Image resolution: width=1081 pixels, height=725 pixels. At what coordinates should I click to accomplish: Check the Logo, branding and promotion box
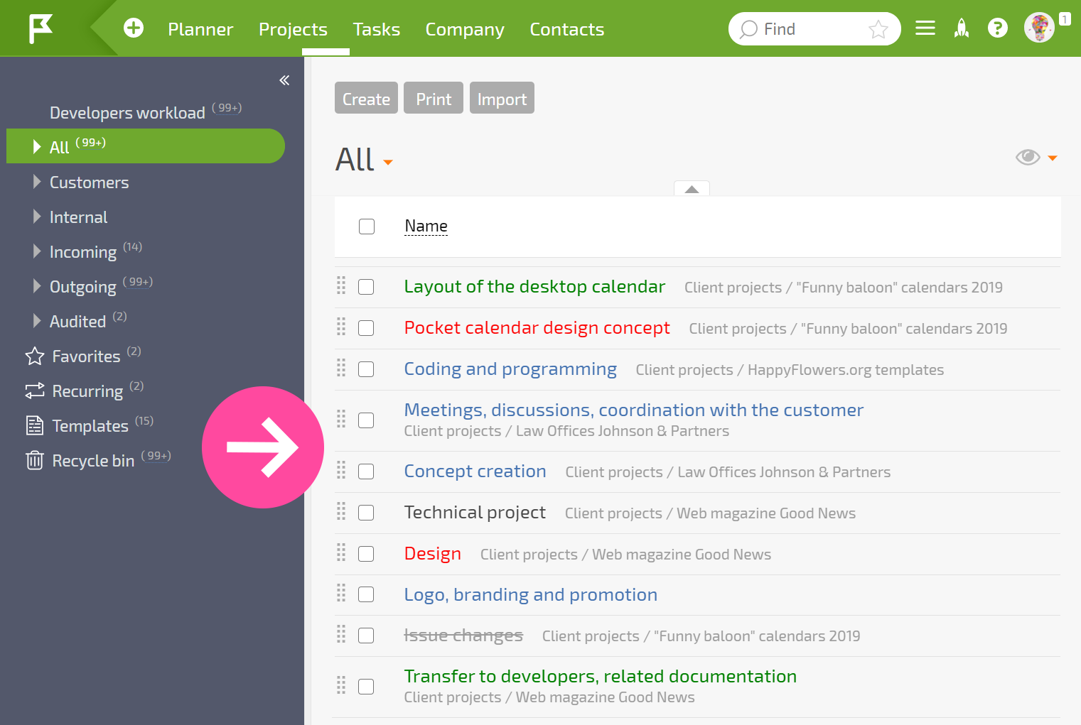pos(366,594)
